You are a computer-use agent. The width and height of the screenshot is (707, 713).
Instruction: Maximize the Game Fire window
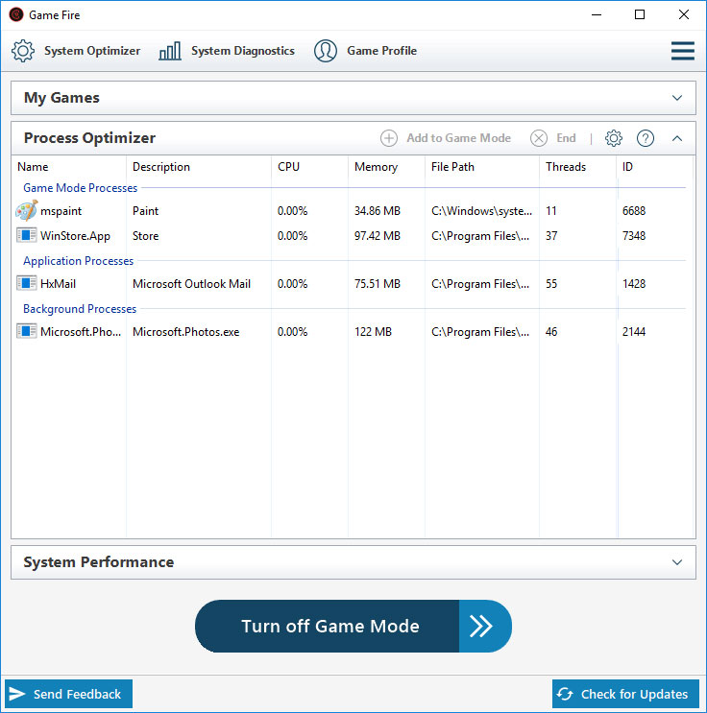[x=640, y=14]
